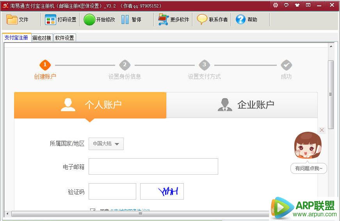340x221 pixels.
Task: Switch to 软件设置 tab
Action: pyautogui.click(x=65, y=38)
